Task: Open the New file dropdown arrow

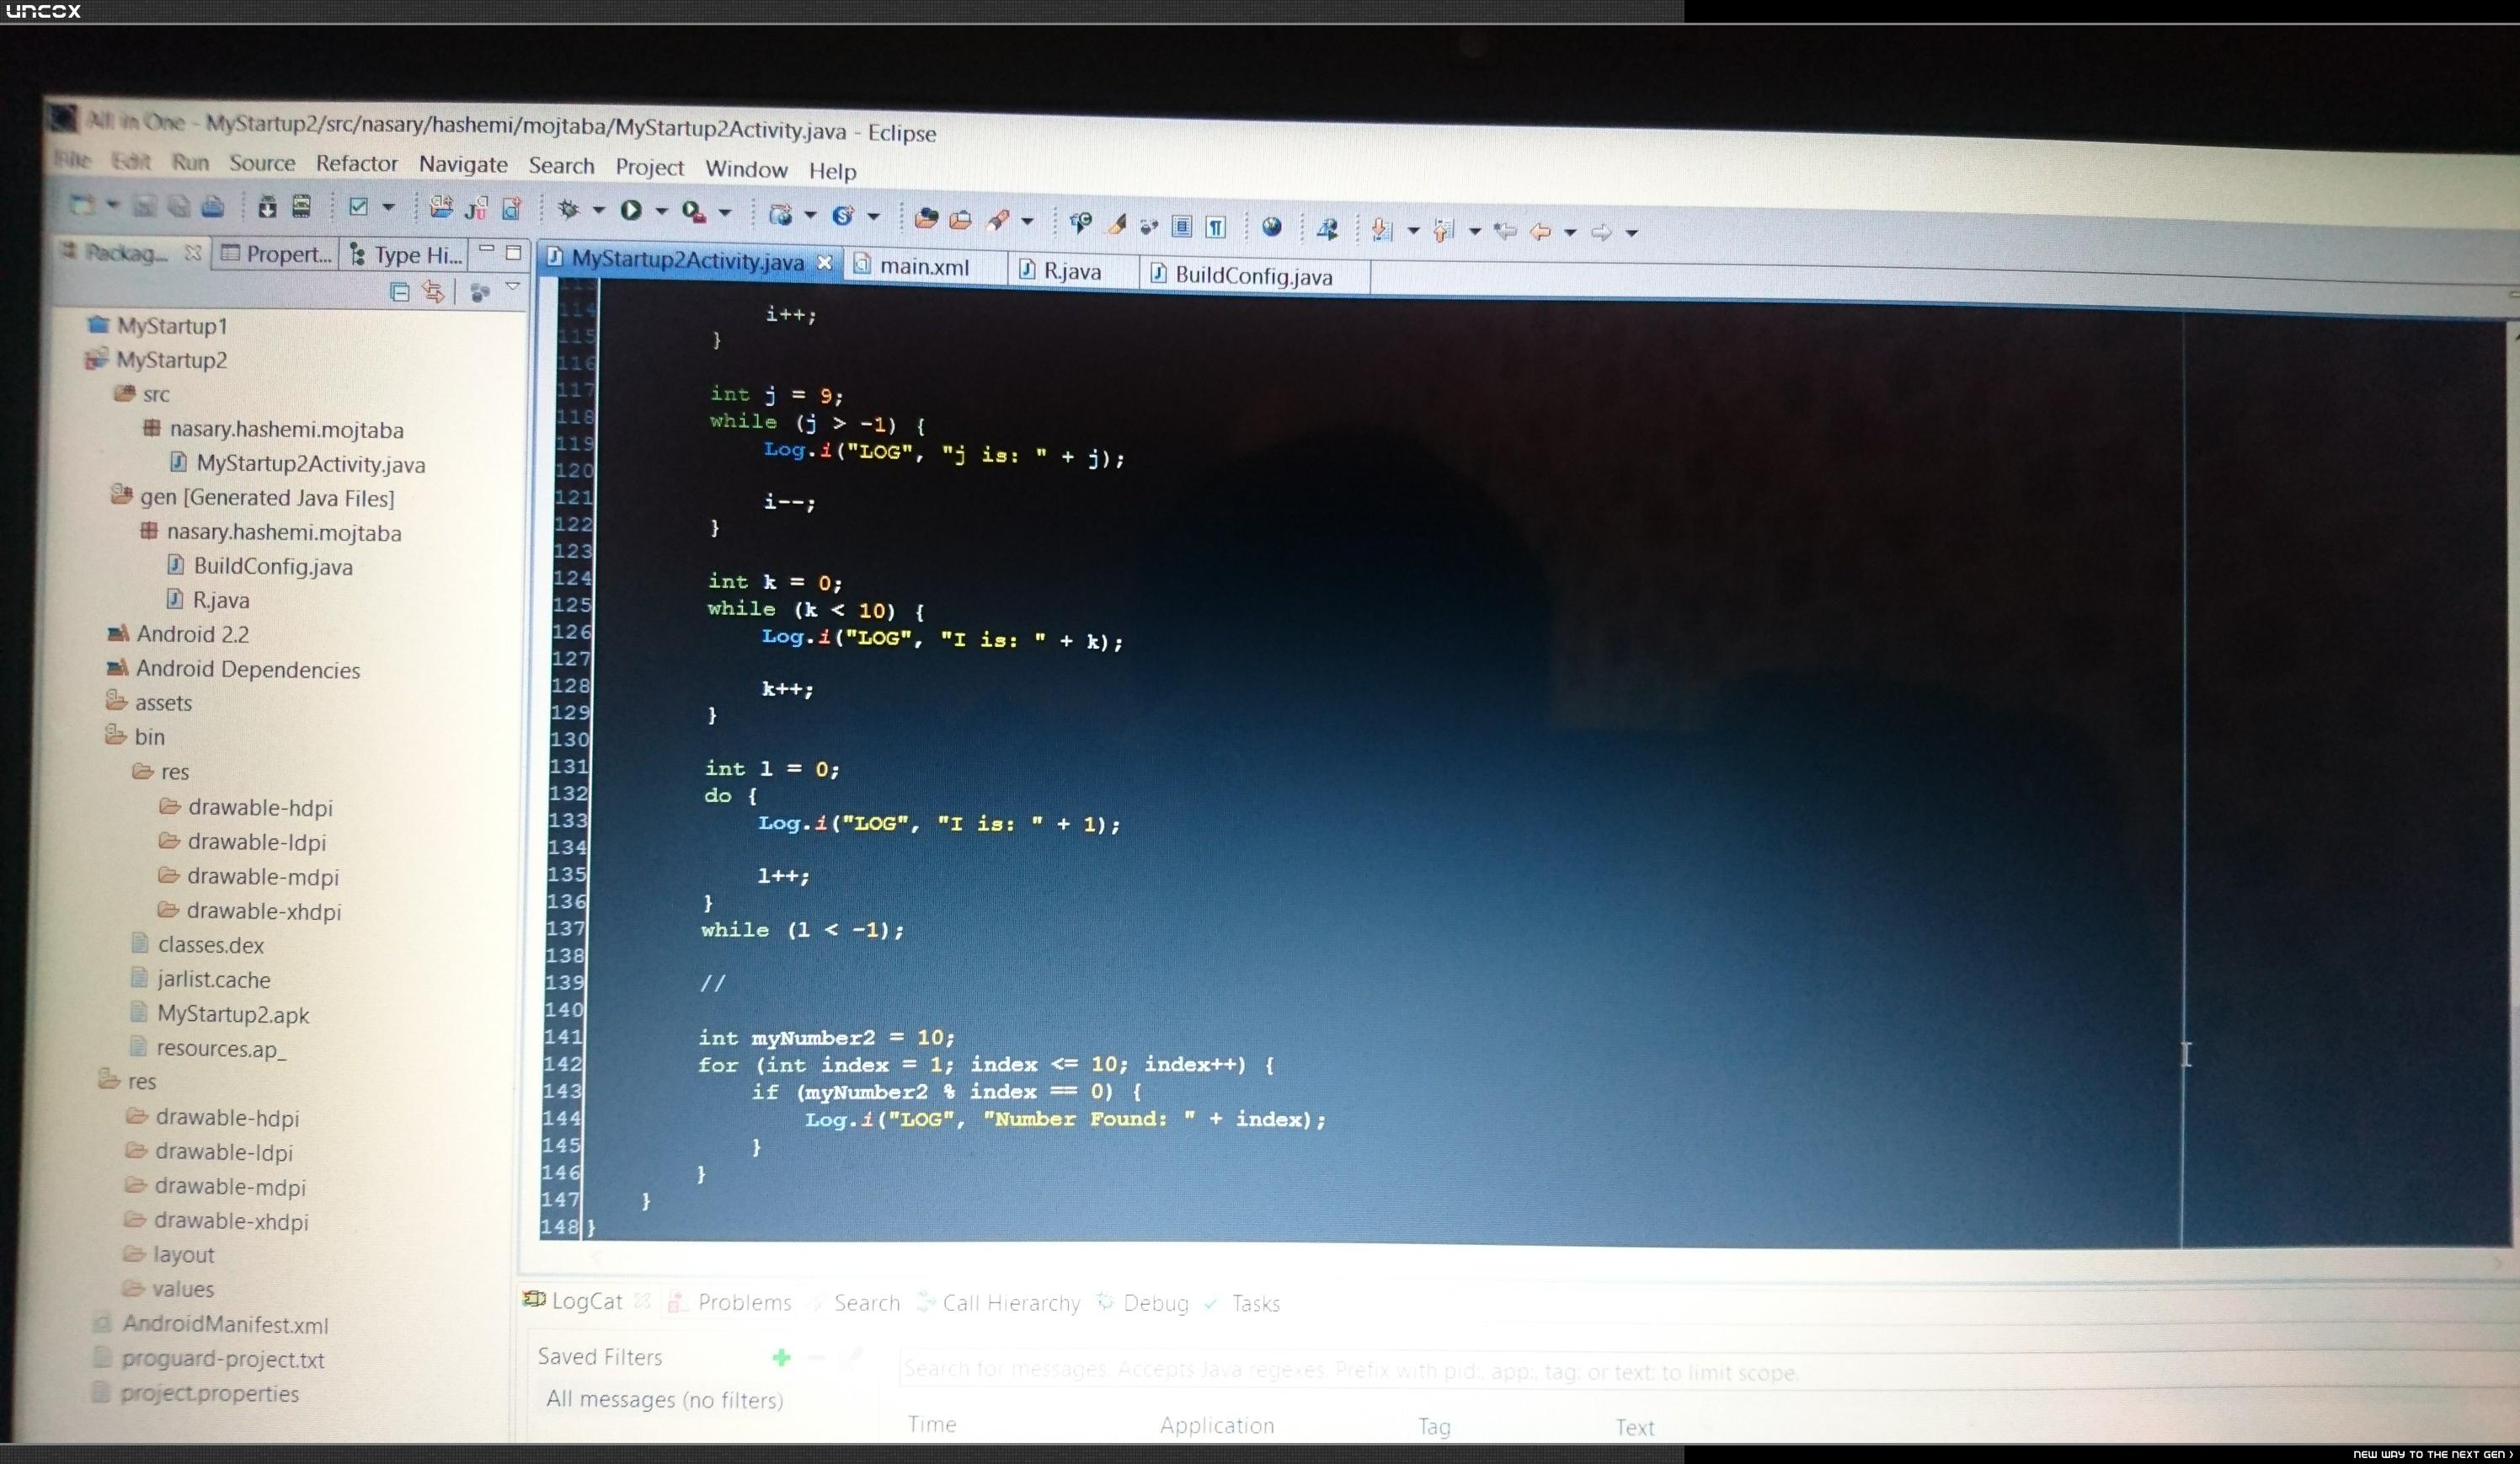Action: (x=113, y=205)
